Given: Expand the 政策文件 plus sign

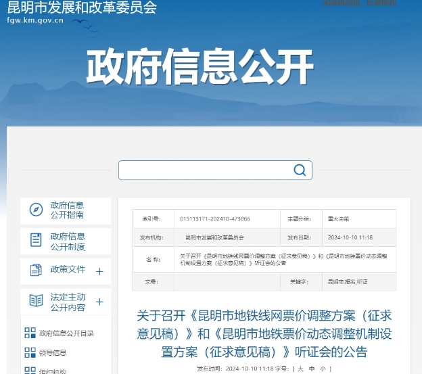Looking at the screenshot, I should click(99, 271).
